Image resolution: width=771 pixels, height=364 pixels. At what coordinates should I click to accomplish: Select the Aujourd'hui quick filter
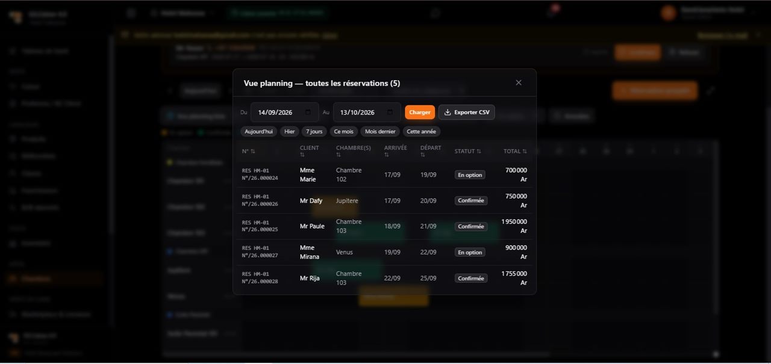[x=258, y=131]
